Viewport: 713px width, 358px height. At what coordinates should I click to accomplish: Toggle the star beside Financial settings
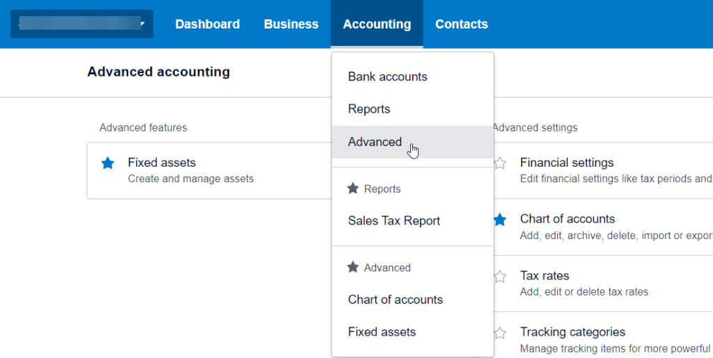[x=500, y=163]
